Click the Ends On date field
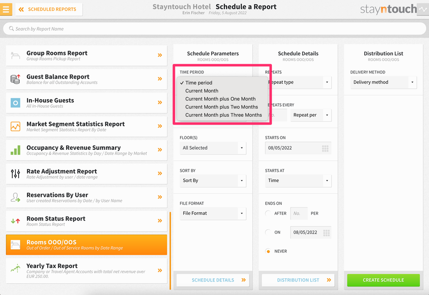Image resolution: width=429 pixels, height=295 pixels. pyautogui.click(x=311, y=233)
